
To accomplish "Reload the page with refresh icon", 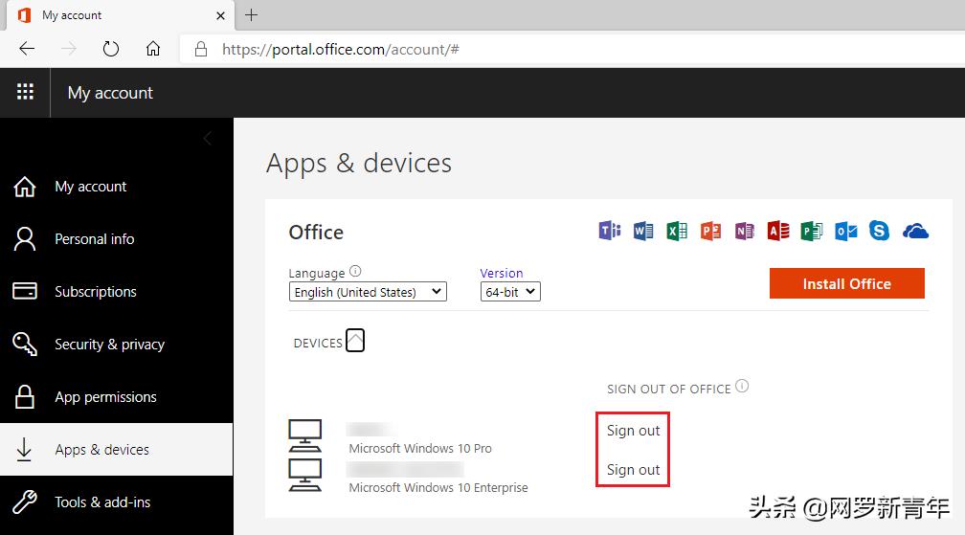I will click(x=111, y=49).
